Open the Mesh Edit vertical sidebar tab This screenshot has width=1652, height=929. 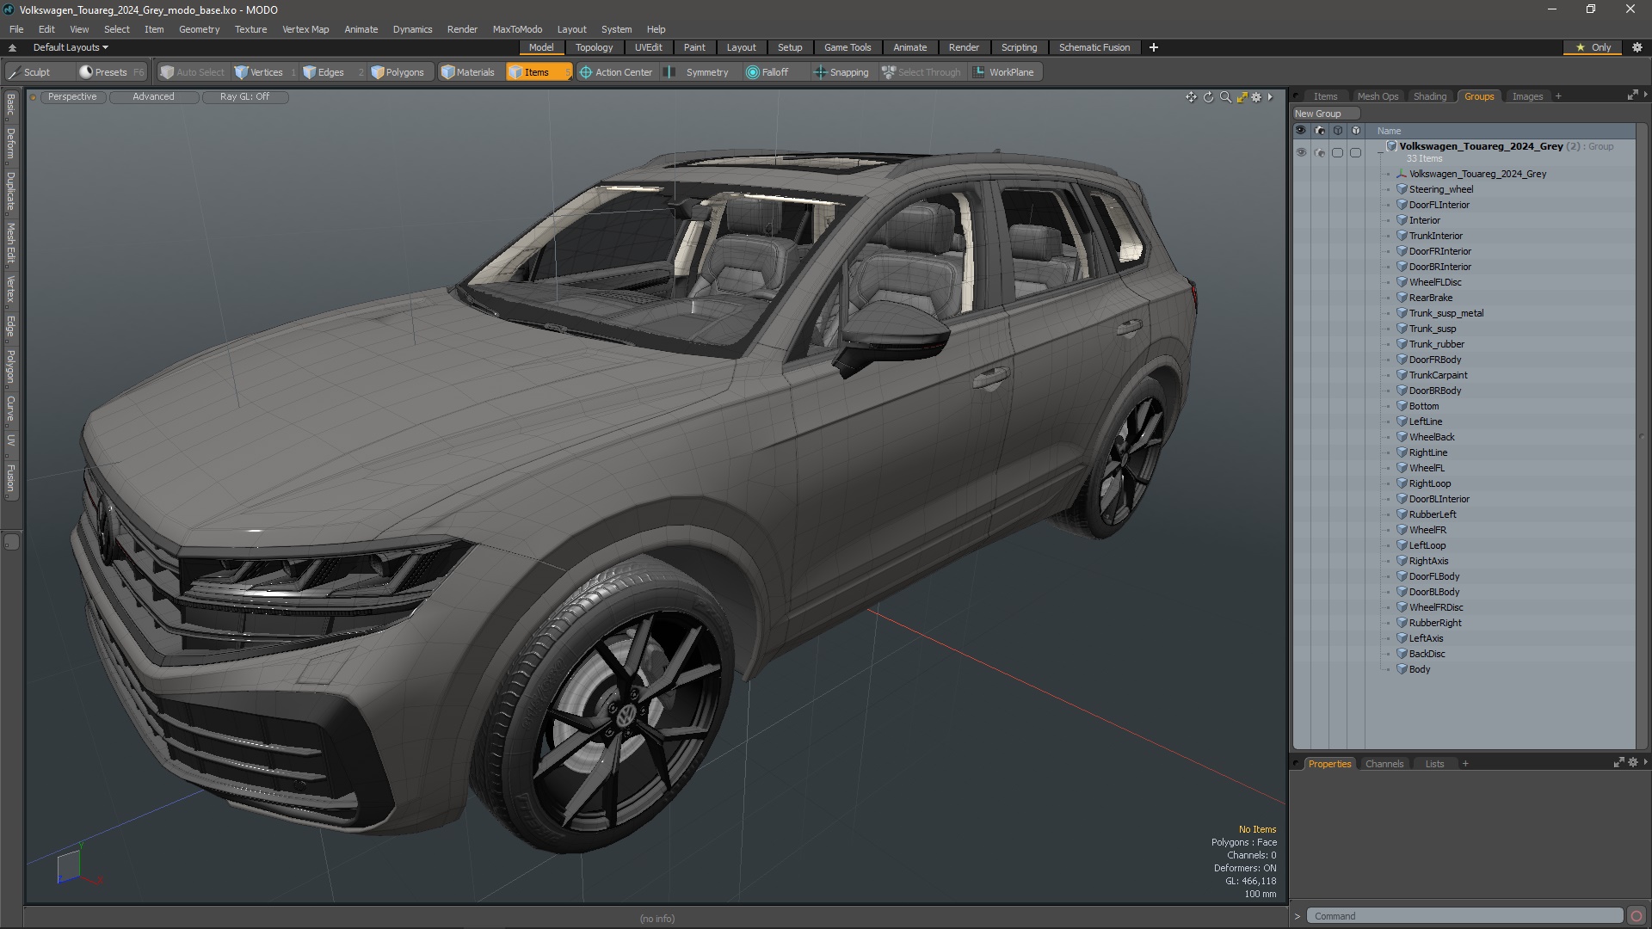(x=10, y=243)
